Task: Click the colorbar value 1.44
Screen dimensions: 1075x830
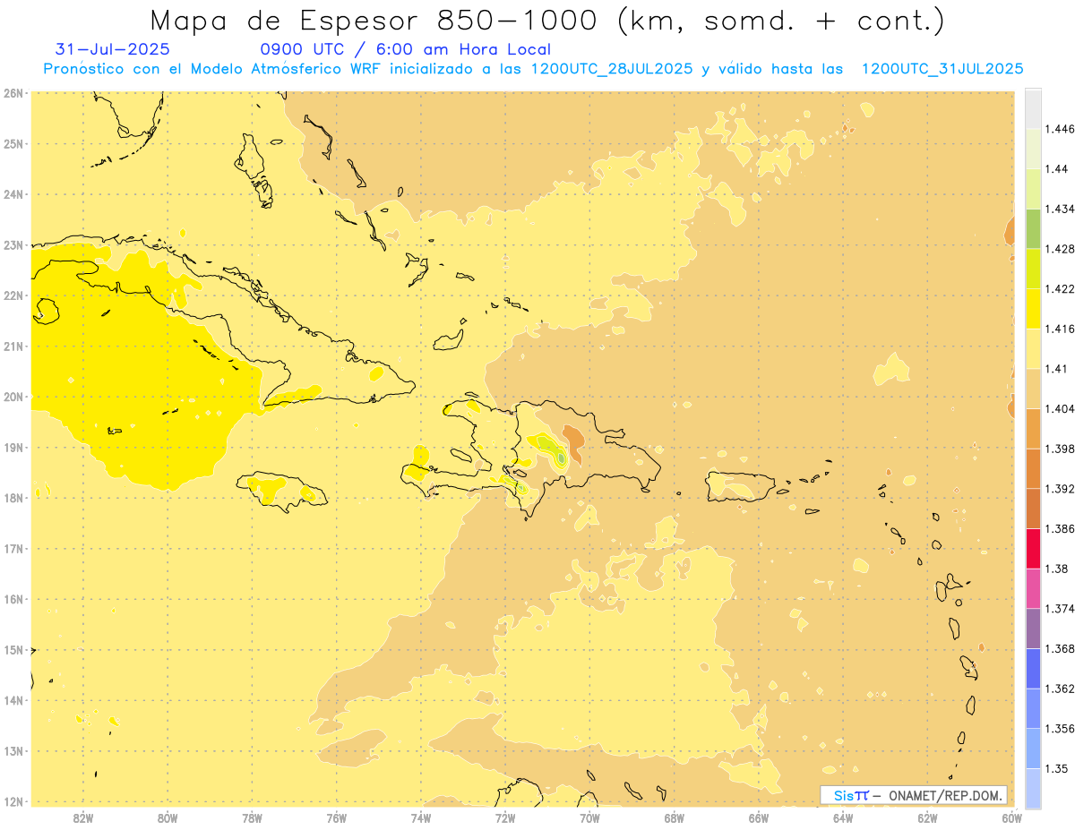Action: pos(1056,169)
